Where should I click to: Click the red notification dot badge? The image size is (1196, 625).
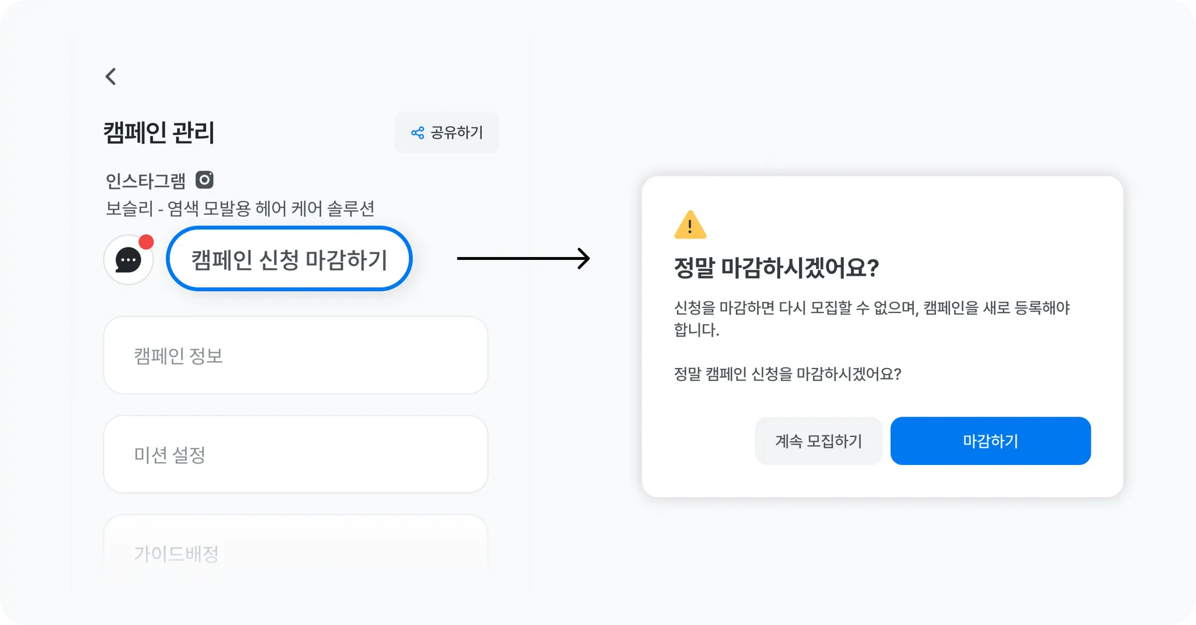click(x=146, y=242)
